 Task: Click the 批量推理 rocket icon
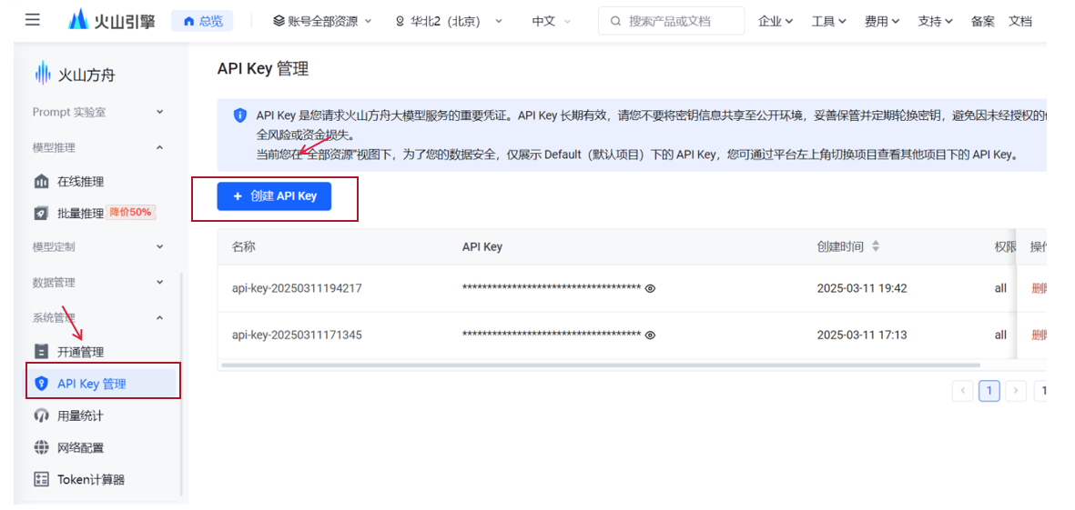pyautogui.click(x=41, y=214)
